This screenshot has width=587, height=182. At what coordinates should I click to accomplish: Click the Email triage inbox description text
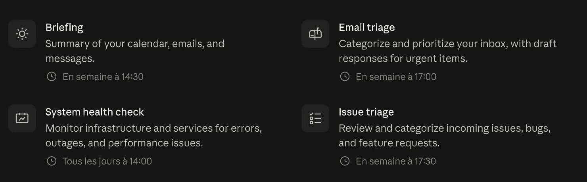click(448, 51)
